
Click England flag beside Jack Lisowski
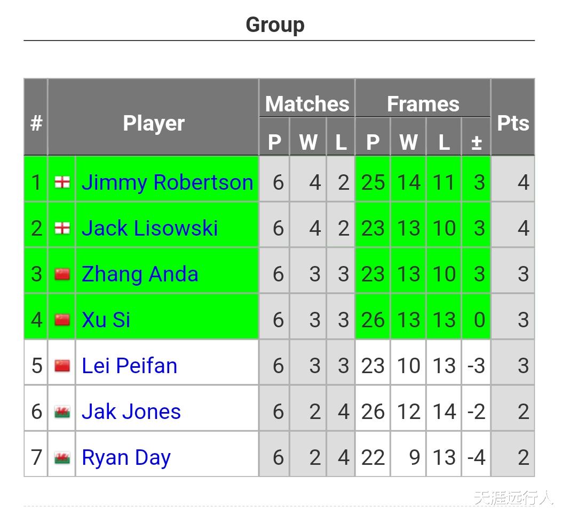coord(62,228)
